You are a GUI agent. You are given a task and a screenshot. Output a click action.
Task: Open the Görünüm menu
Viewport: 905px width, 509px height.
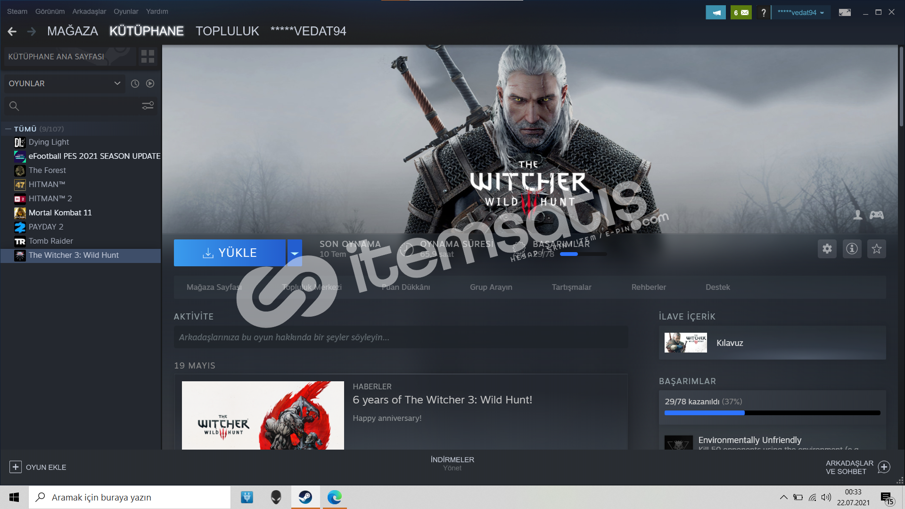point(50,11)
